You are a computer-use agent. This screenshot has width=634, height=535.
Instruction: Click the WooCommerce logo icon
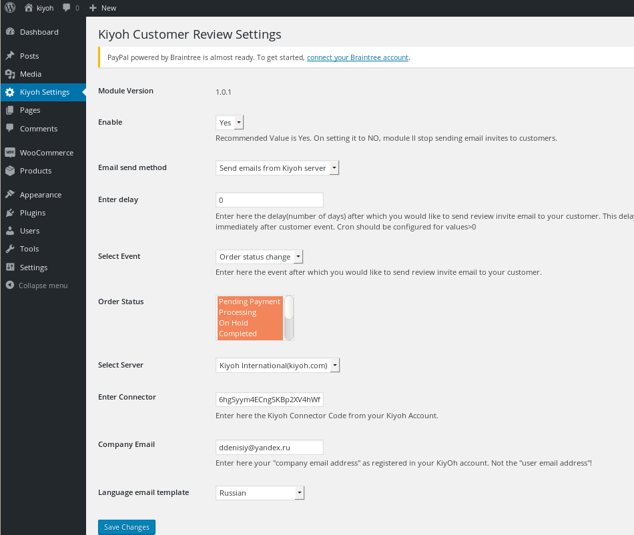click(x=10, y=152)
